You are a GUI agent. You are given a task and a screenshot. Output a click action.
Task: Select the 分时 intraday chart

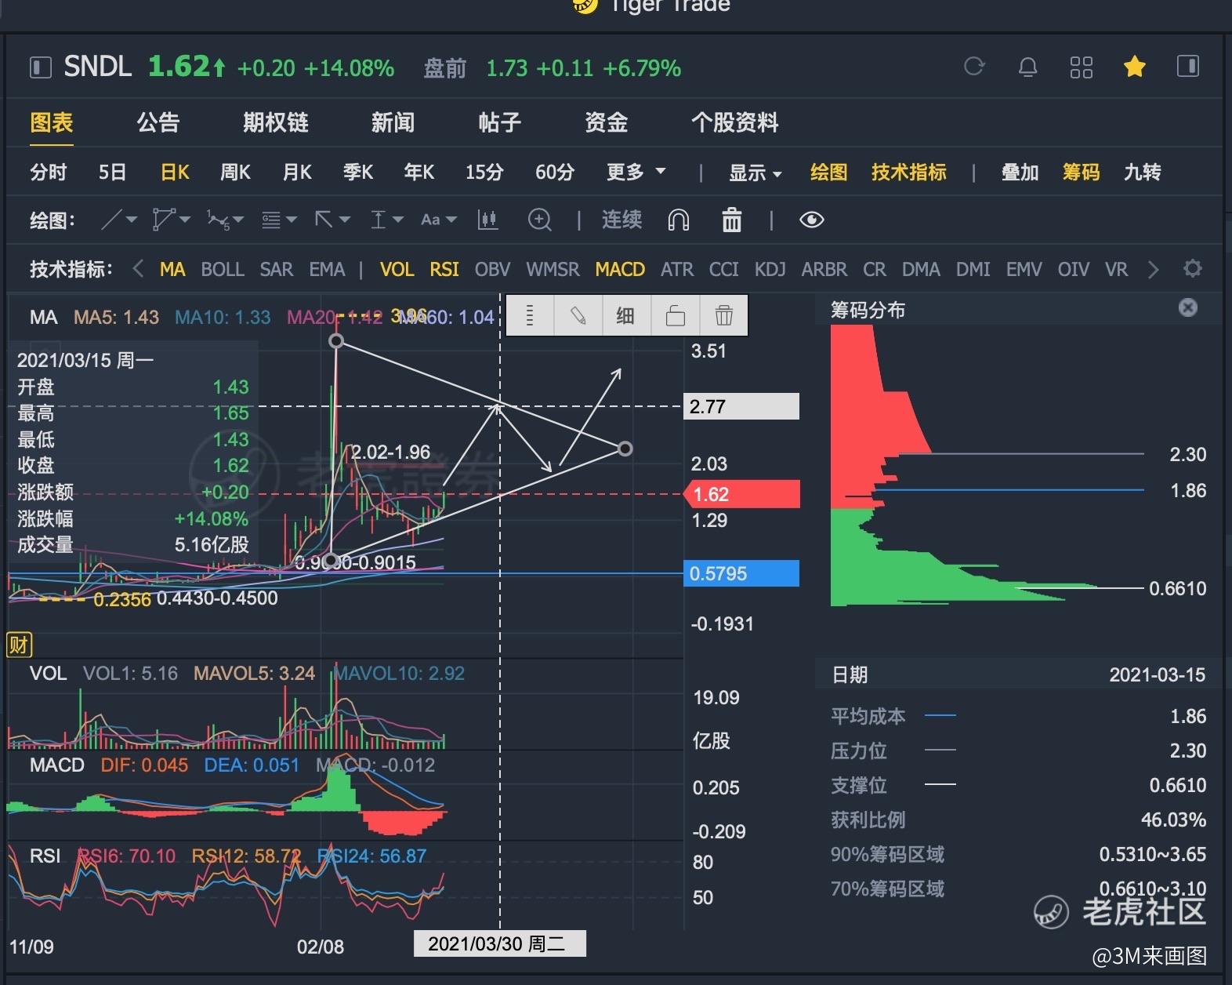click(x=48, y=173)
